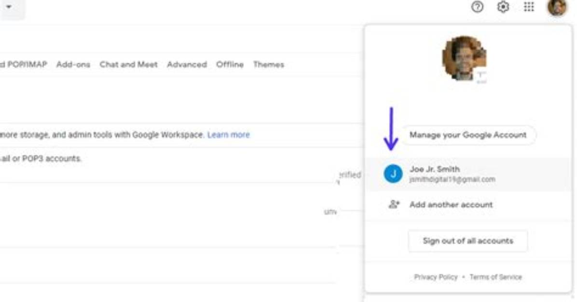Open the Google apps grid

coord(529,7)
